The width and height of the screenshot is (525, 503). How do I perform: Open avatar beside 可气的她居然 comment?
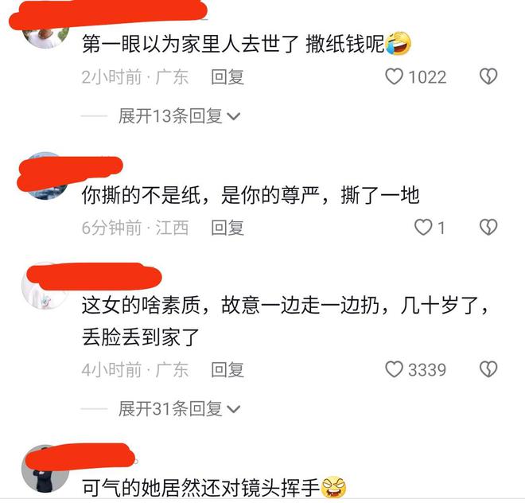coord(45,469)
